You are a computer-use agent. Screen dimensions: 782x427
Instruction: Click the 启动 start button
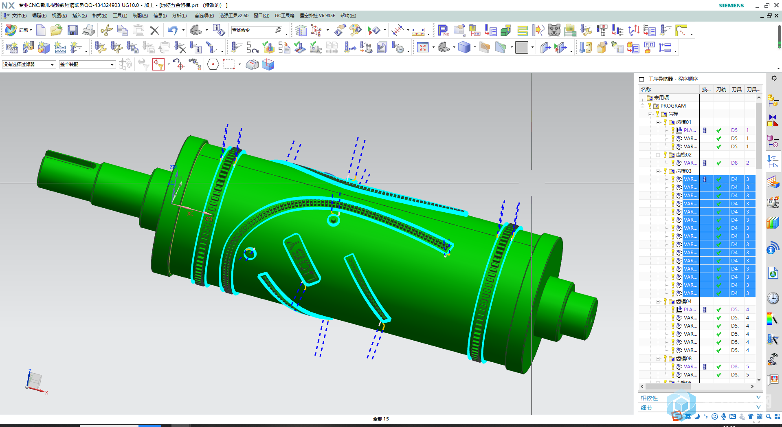18,30
